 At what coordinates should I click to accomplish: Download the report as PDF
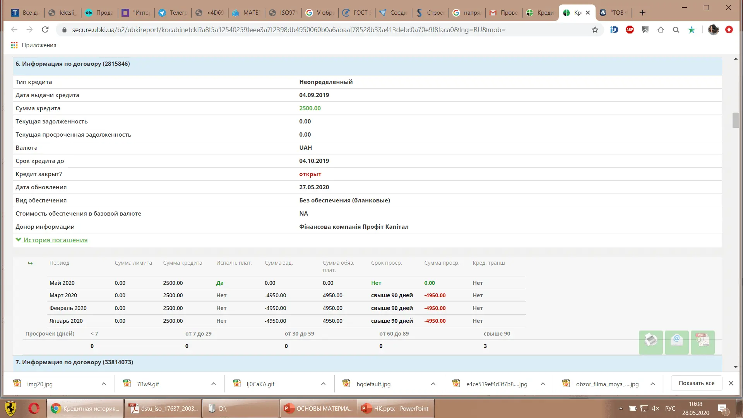click(x=702, y=342)
